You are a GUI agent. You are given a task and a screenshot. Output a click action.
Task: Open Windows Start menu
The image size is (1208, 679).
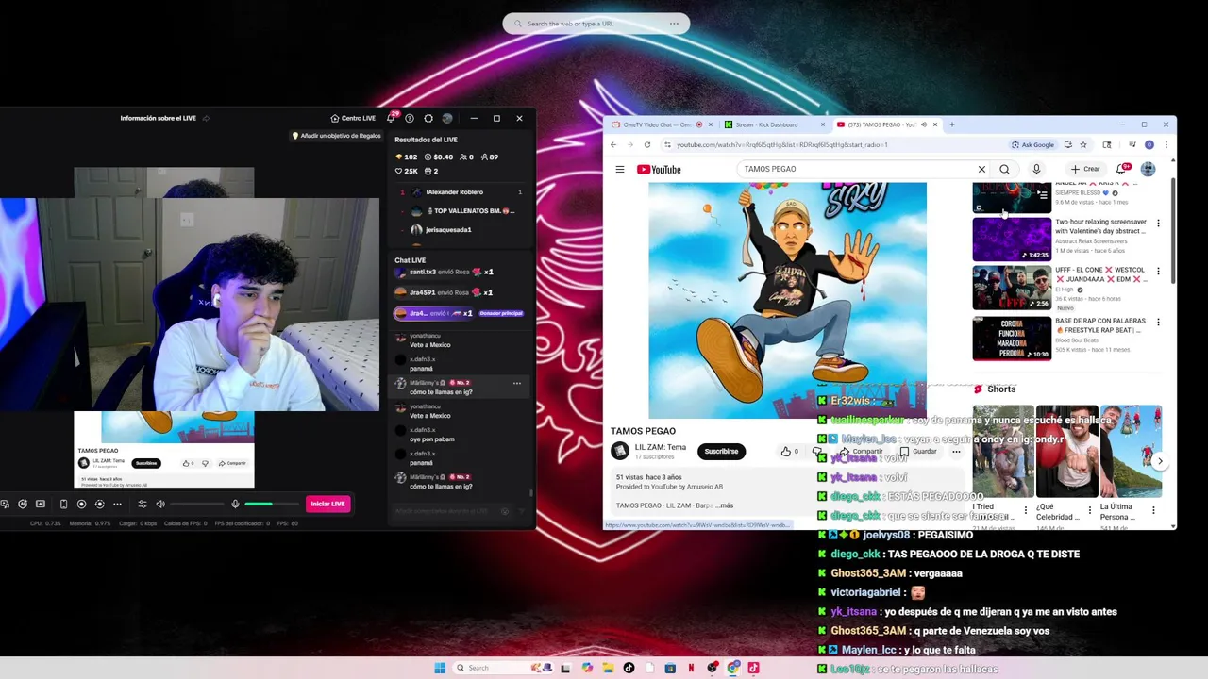[440, 668]
